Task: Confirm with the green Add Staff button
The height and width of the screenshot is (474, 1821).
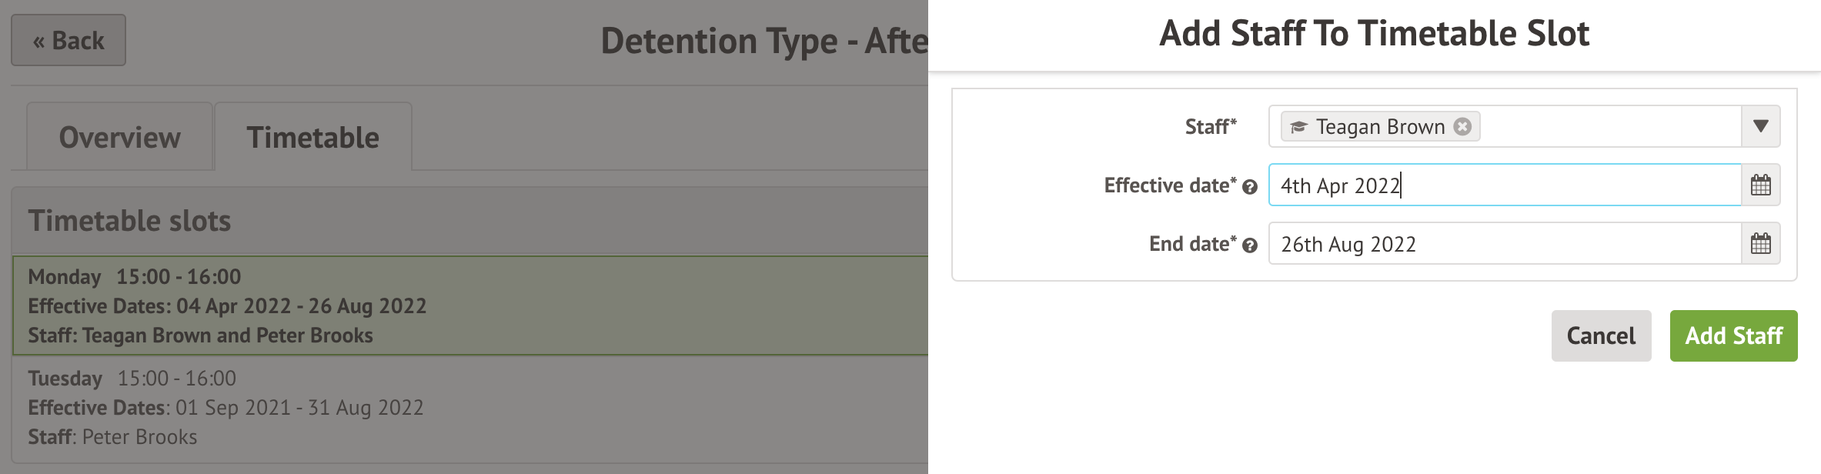Action: pos(1733,335)
